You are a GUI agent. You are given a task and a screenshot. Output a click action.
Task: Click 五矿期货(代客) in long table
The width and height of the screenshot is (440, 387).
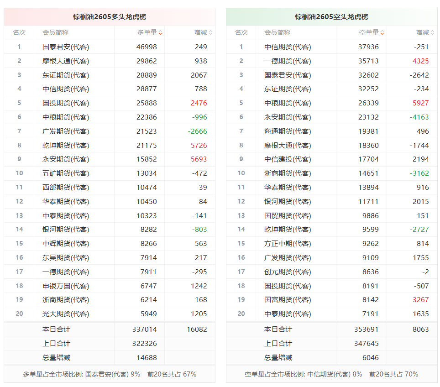click(x=66, y=173)
